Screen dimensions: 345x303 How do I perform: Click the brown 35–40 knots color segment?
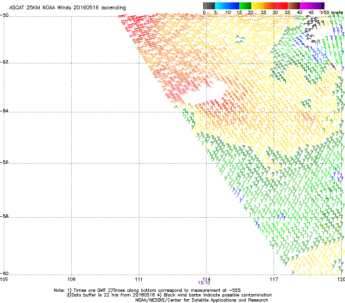tap(294, 6)
